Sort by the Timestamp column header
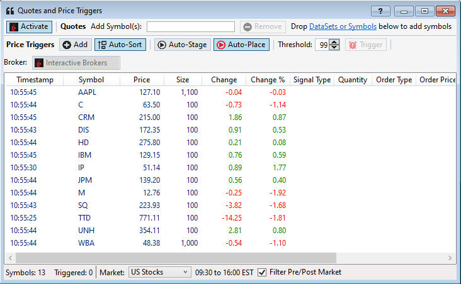The image size is (461, 284). [35, 80]
